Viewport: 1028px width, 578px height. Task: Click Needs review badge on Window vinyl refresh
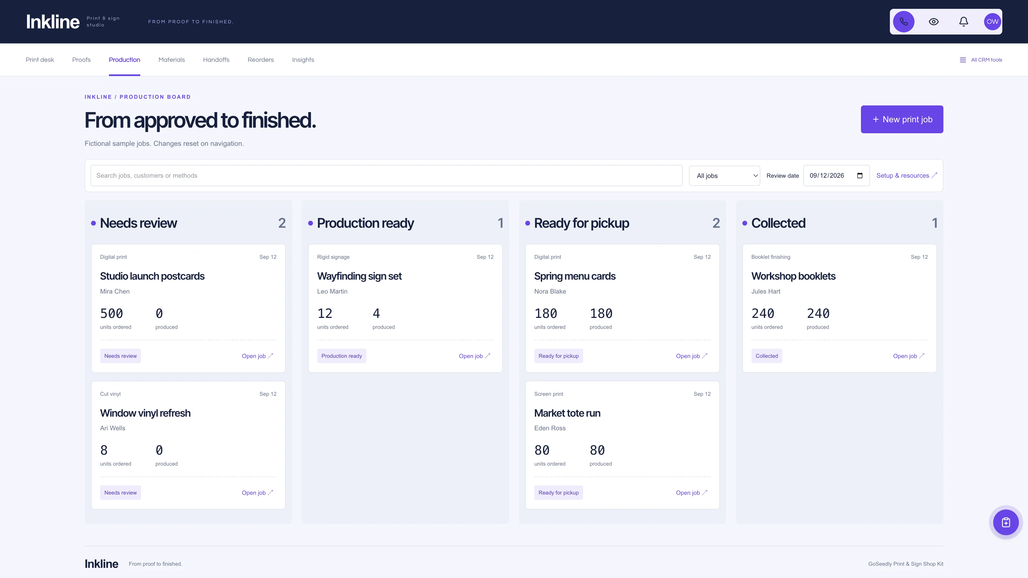(120, 493)
